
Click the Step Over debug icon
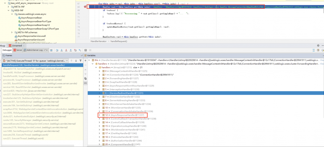click(57, 50)
